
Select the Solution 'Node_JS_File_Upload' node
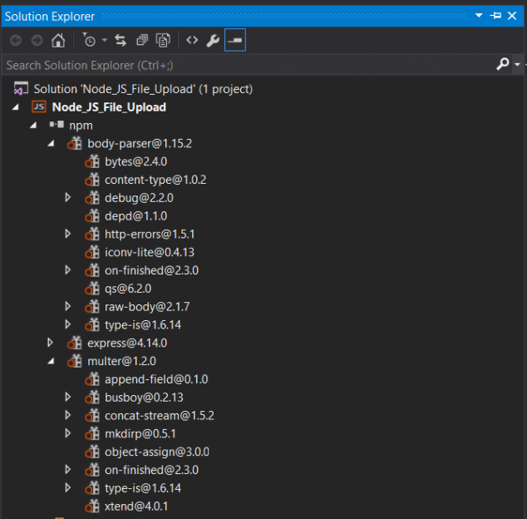tap(143, 89)
